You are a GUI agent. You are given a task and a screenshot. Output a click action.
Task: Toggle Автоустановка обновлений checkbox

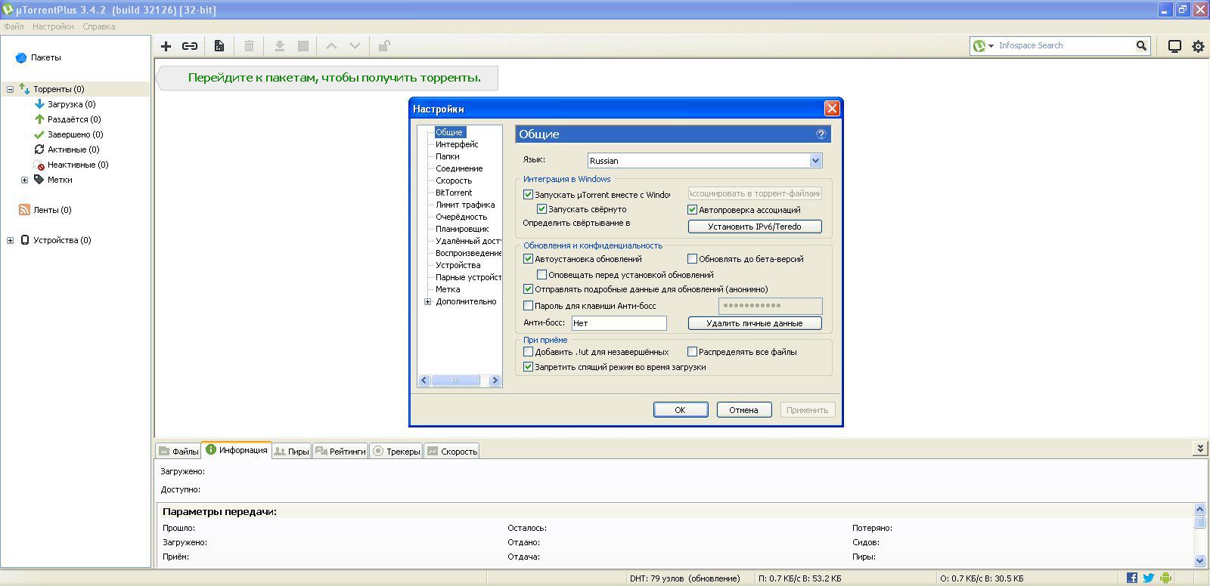pyautogui.click(x=529, y=259)
